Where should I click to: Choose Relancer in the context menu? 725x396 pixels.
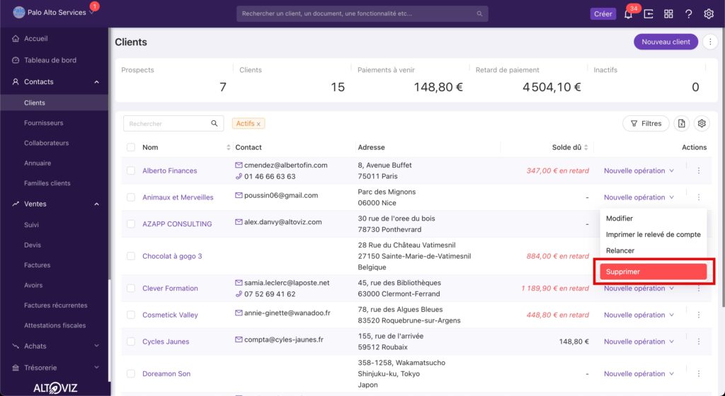(653, 251)
